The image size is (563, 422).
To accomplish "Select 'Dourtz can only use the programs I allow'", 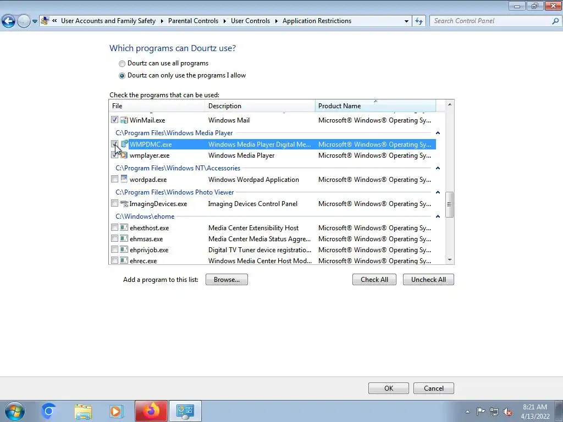I will coord(122,76).
